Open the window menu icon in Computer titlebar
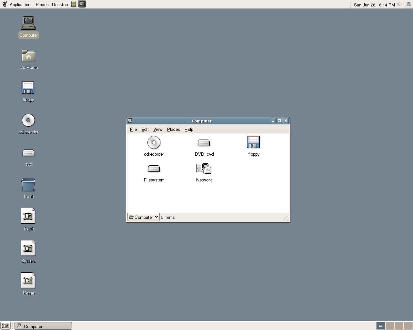 pyautogui.click(x=130, y=121)
